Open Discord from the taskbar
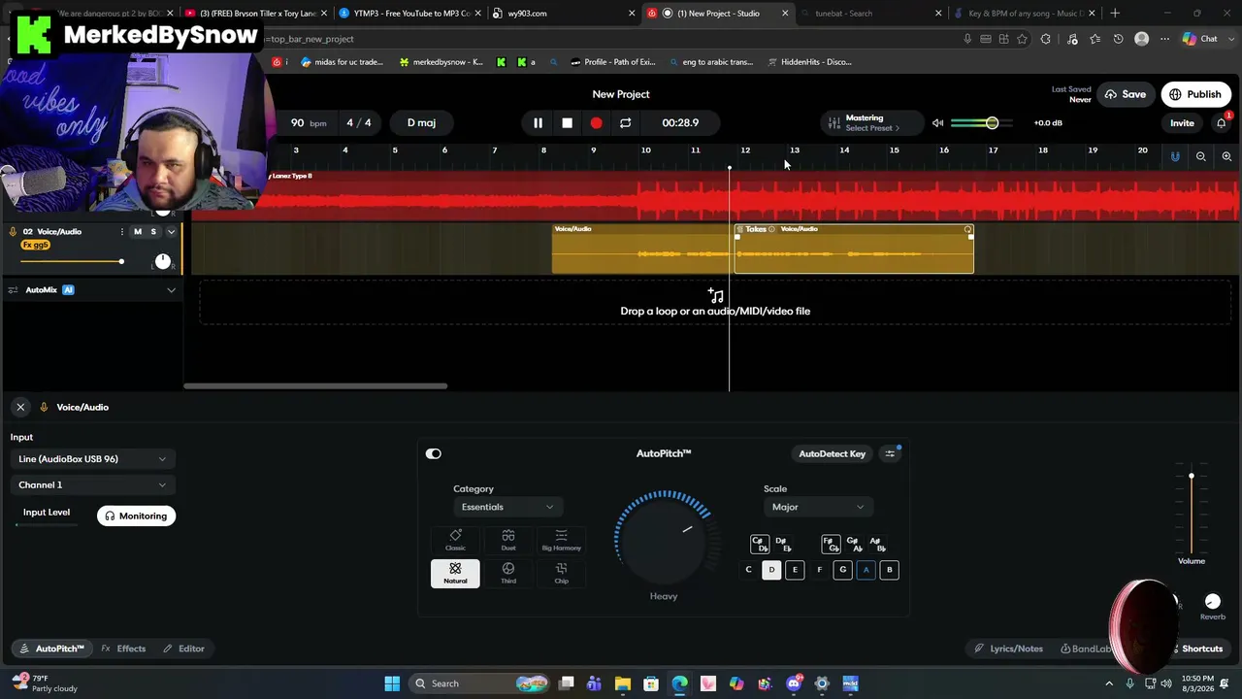The image size is (1242, 699). click(x=794, y=683)
